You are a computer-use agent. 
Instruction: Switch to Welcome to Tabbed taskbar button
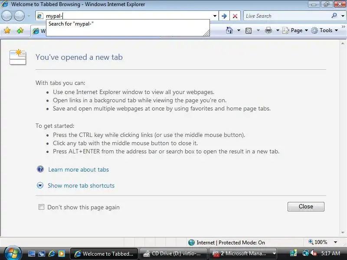(104, 253)
